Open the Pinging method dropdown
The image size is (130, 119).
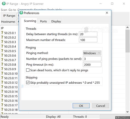[x=92, y=53]
